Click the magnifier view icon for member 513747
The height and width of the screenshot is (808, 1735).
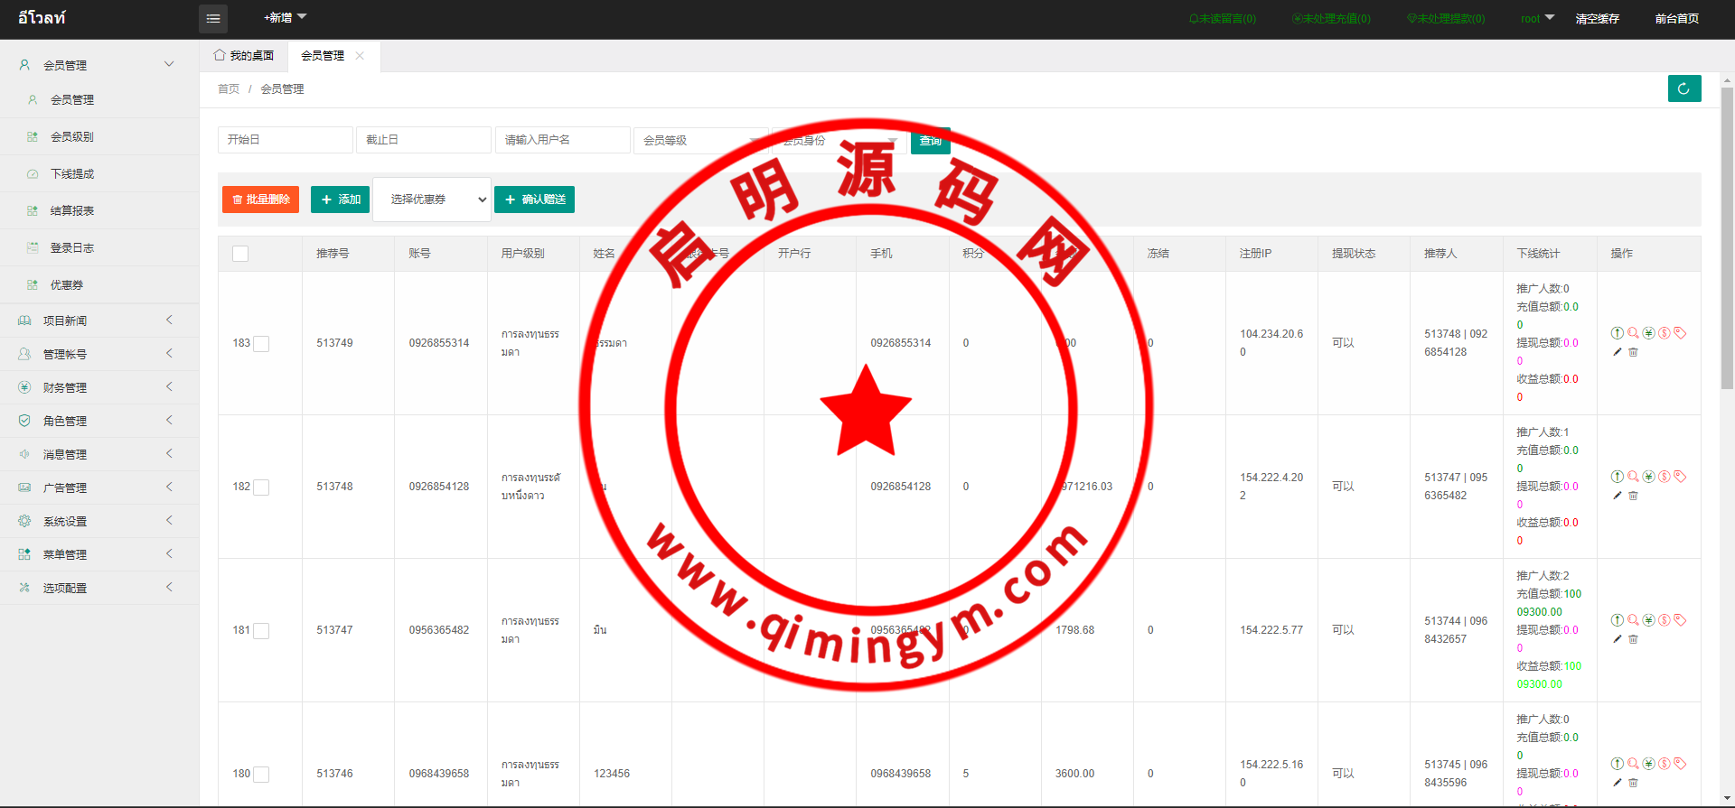pyautogui.click(x=1633, y=620)
